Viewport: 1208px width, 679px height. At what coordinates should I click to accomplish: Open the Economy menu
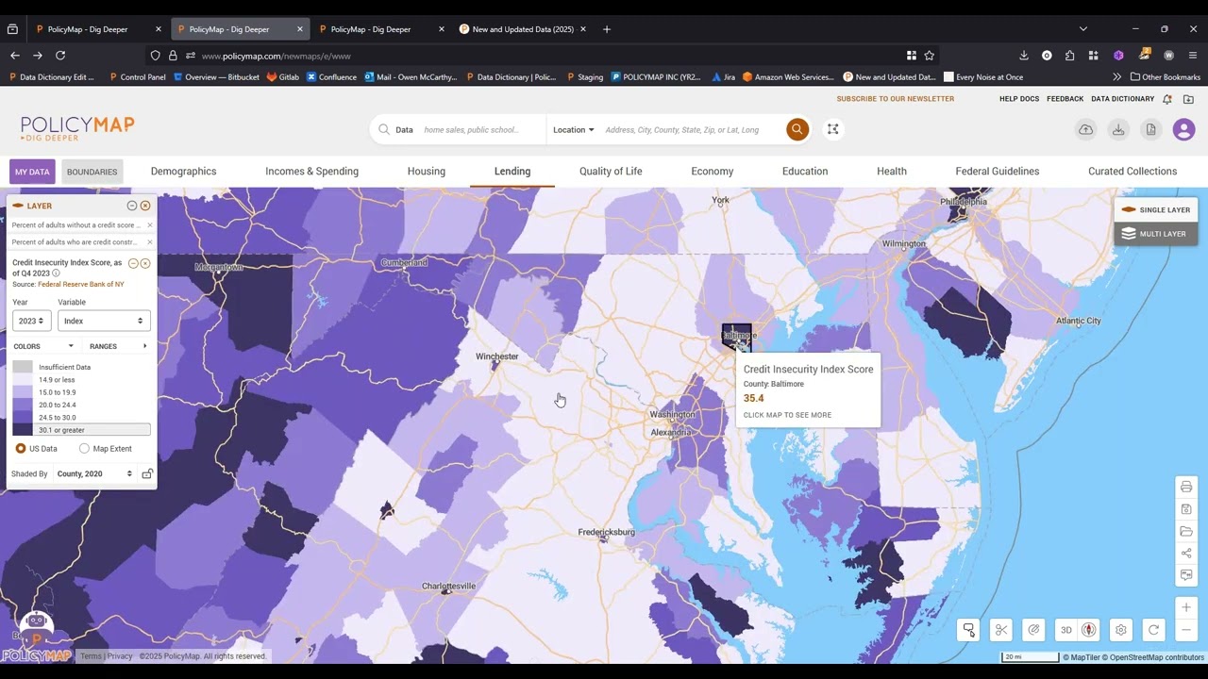click(713, 171)
